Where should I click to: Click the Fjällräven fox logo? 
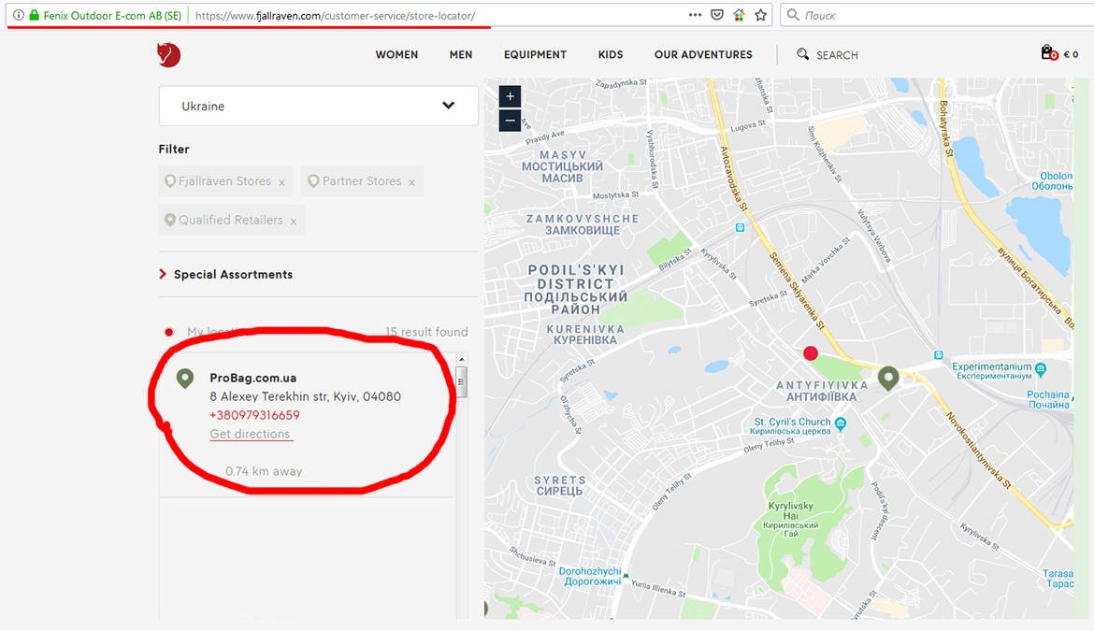168,54
